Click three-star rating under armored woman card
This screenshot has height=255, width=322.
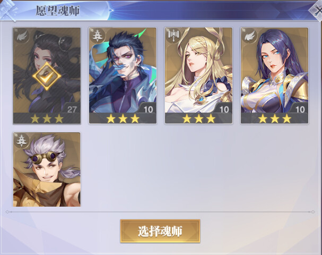tap(275, 118)
